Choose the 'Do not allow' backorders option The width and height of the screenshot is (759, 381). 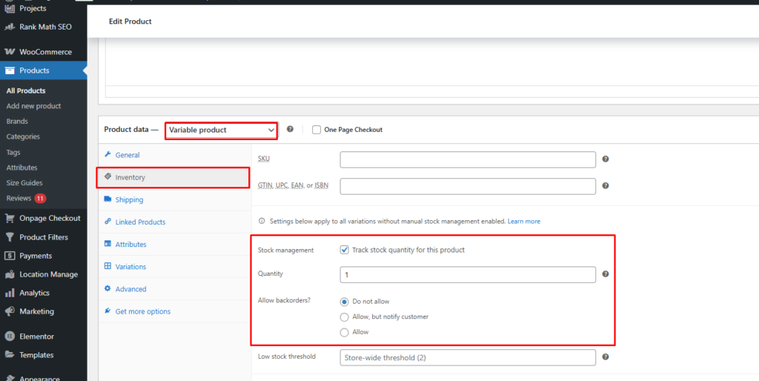tap(344, 302)
